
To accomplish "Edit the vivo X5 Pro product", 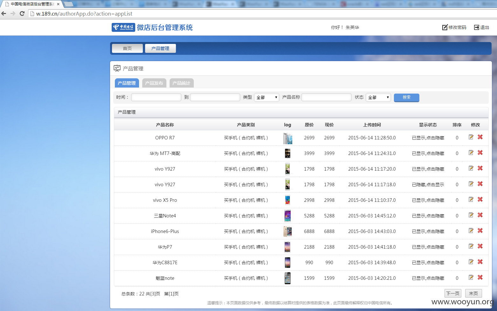I will click(x=471, y=200).
